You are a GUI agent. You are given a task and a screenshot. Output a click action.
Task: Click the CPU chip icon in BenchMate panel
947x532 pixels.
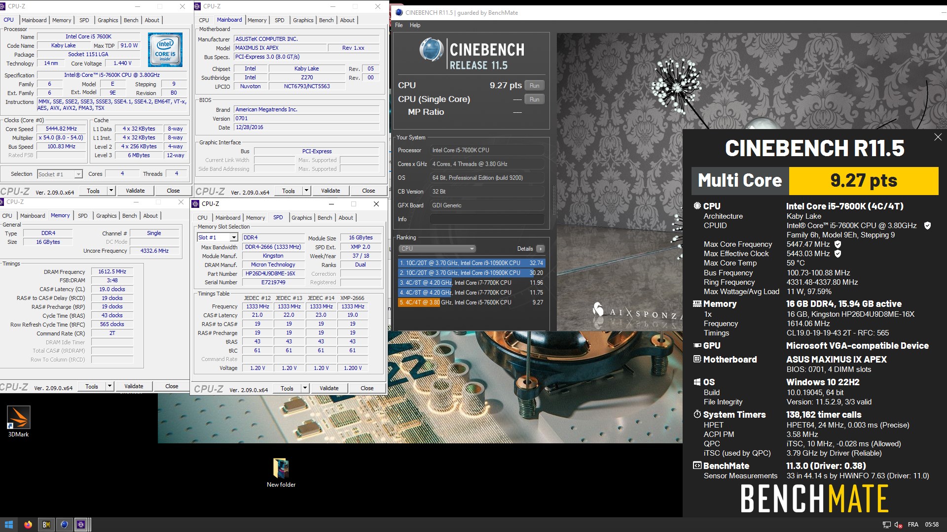click(x=697, y=206)
